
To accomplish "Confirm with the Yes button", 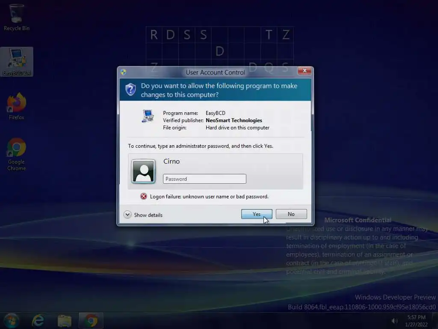I will [x=257, y=214].
